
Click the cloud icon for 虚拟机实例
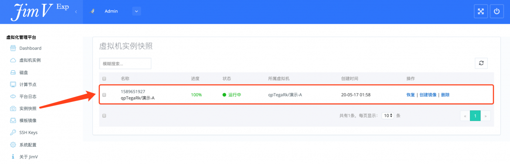13,60
